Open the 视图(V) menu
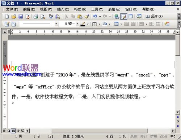This screenshot has height=140, width=181. pos(46,9)
